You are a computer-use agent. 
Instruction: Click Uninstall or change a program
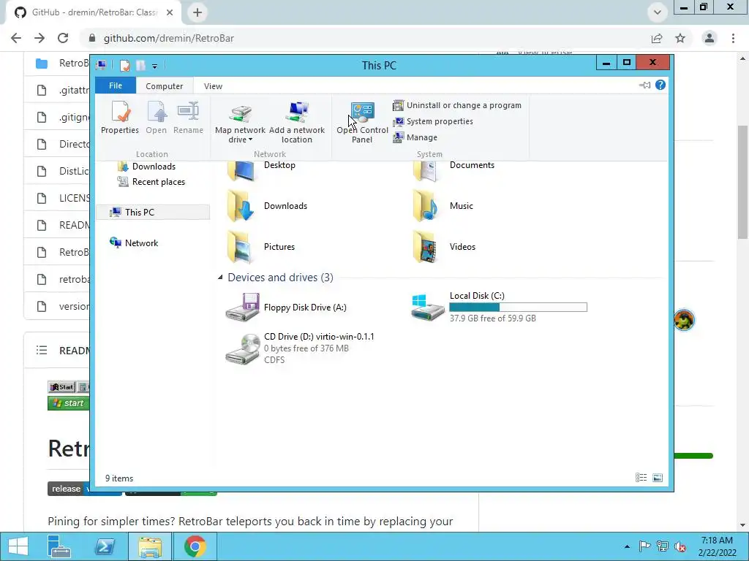[x=457, y=105]
